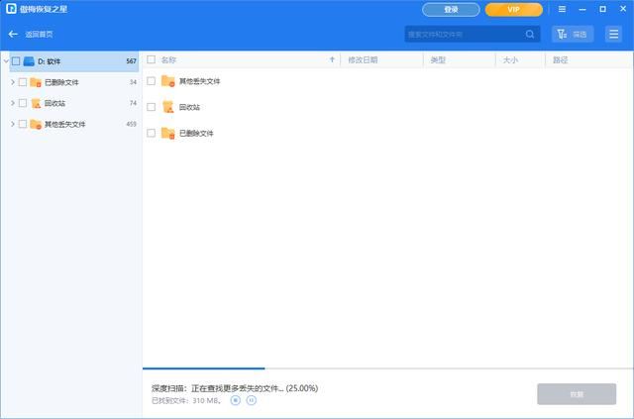Click the app logo in title bar
Screen dimensions: 634x419
(x=11, y=9)
